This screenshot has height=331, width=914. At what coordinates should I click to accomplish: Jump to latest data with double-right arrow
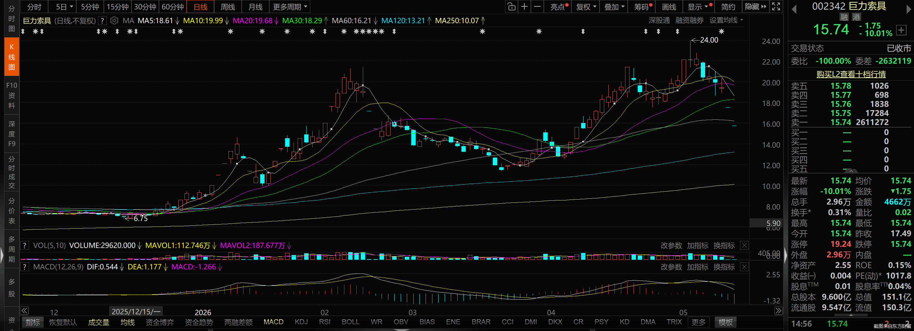(778, 311)
